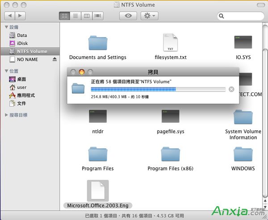This screenshot has width=268, height=220.
Task: Select the pagefile.sys file icon
Action: point(170,117)
